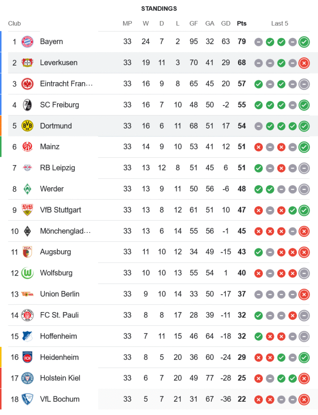Click the MP column header

pyautogui.click(x=127, y=24)
